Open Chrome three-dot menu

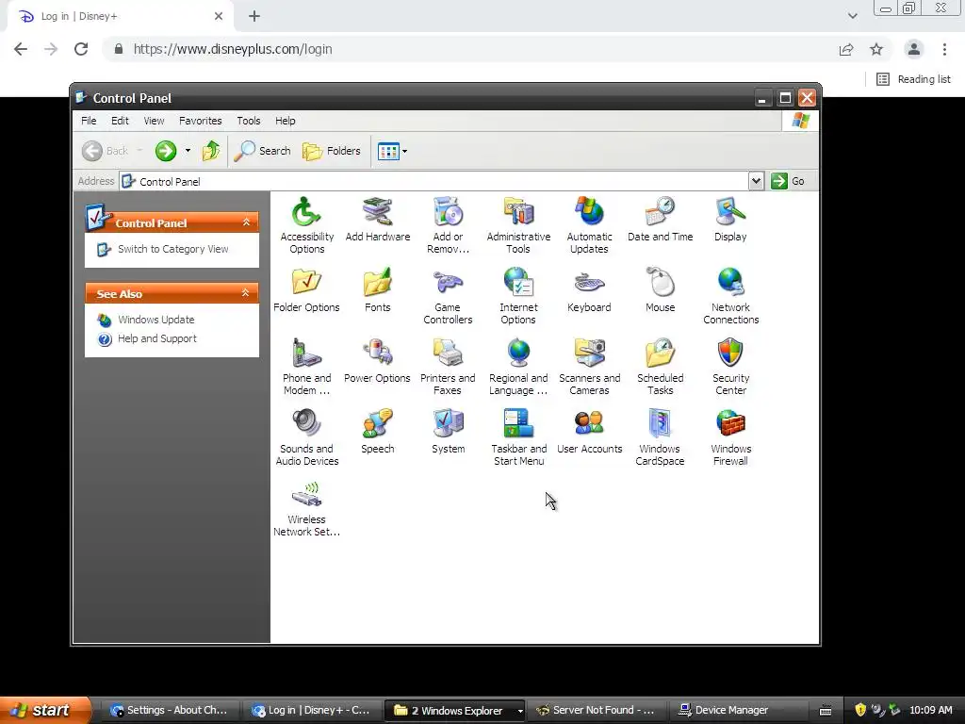pos(944,49)
